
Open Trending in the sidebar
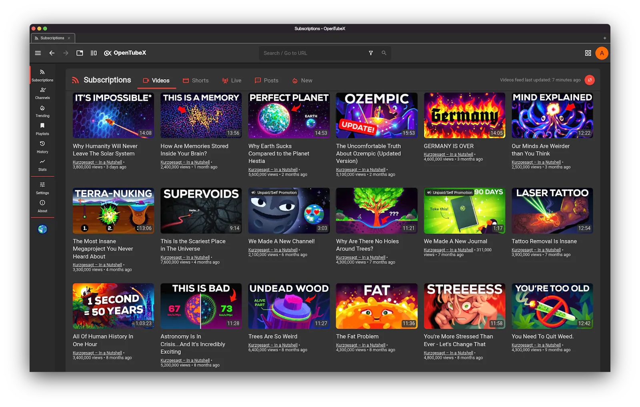pyautogui.click(x=42, y=111)
